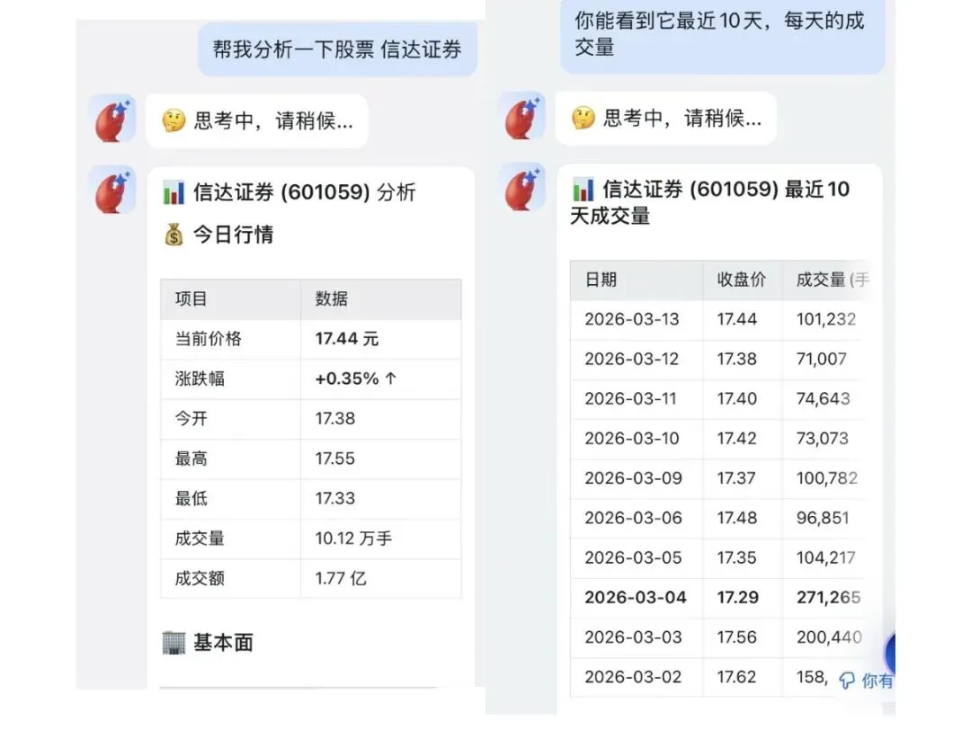The width and height of the screenshot is (971, 739).
Task: Click thinking emoji in left 思考中 bubble
Action: coord(174,120)
